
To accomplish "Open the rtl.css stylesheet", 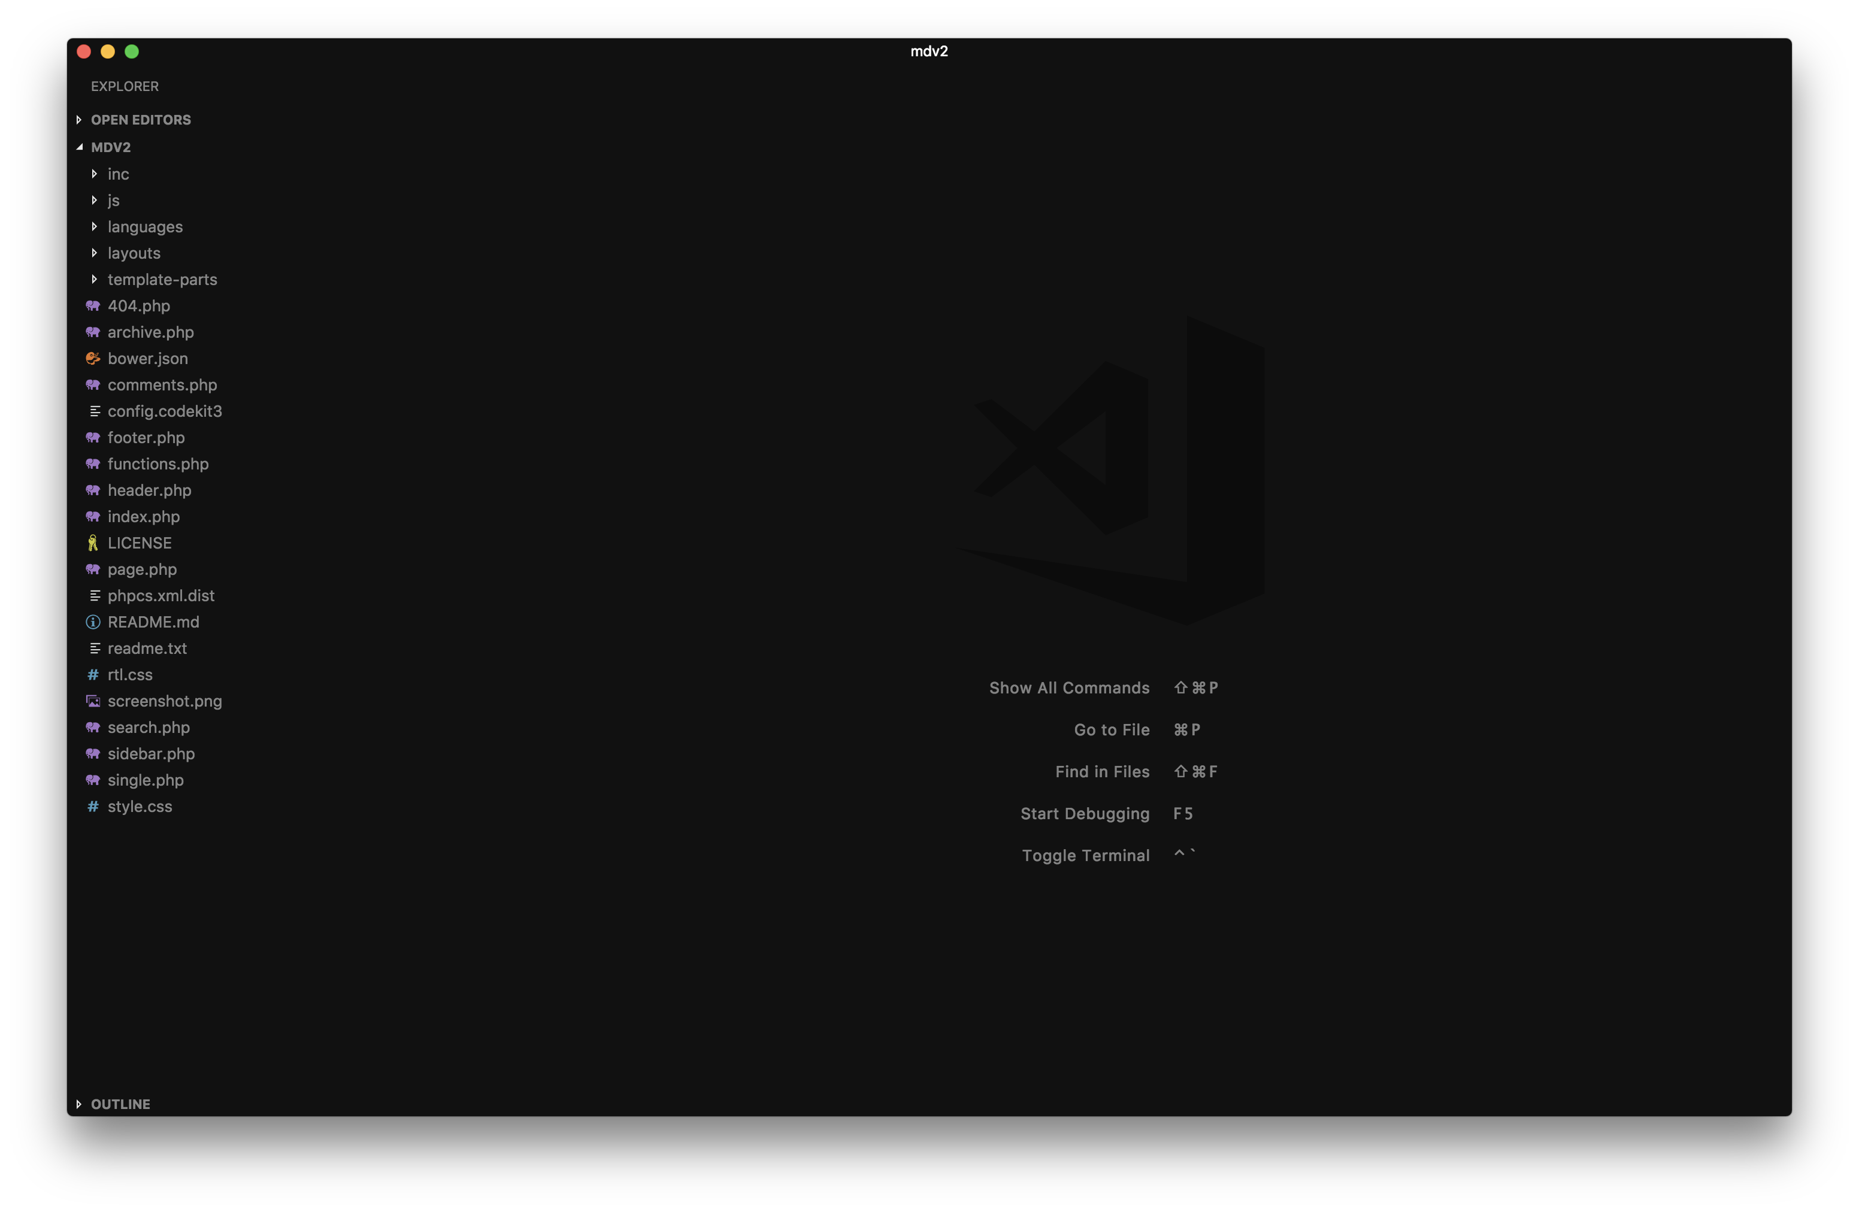I will click(131, 675).
